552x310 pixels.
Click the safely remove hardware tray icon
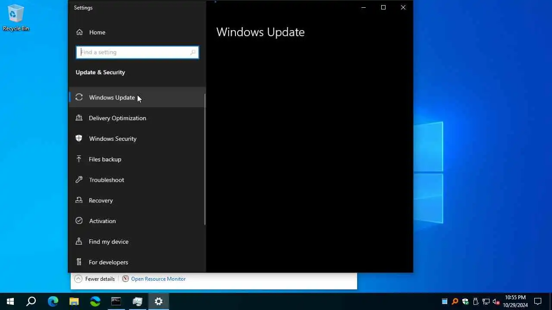[476, 301]
